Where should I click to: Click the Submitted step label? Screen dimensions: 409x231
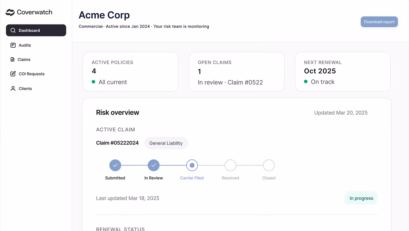coord(115,178)
